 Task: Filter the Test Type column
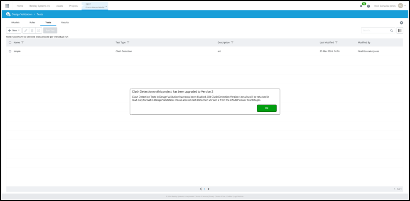(128, 42)
